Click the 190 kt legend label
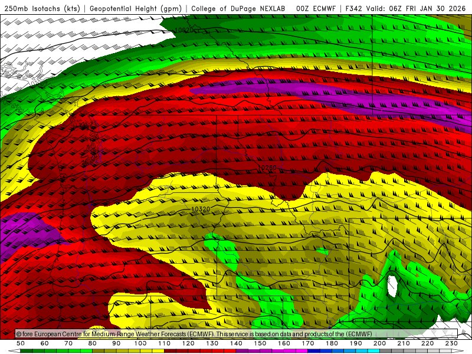Image resolution: width=472 pixels, height=354 pixels. 356,343
